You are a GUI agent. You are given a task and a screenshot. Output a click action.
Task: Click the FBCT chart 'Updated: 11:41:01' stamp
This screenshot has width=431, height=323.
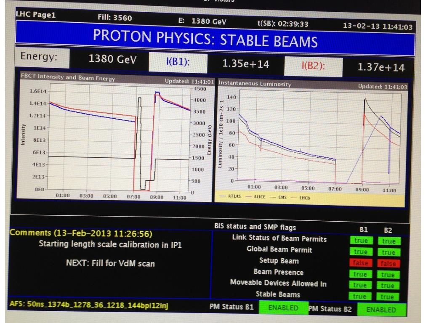[x=189, y=82]
